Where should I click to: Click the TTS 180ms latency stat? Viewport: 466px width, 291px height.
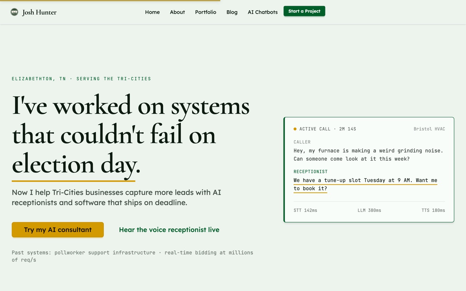[433, 210]
